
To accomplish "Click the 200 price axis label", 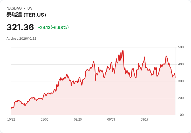I will tap(181, 98).
